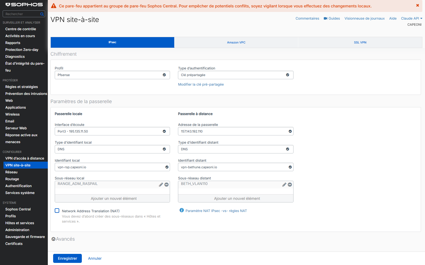Open Web in sidebar
Screen dimensions: 425x265
9,101
